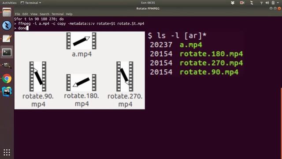Image resolution: width=282 pixels, height=159 pixels.
Task: Open the network indicator in top bar
Action: (x=261, y=3)
